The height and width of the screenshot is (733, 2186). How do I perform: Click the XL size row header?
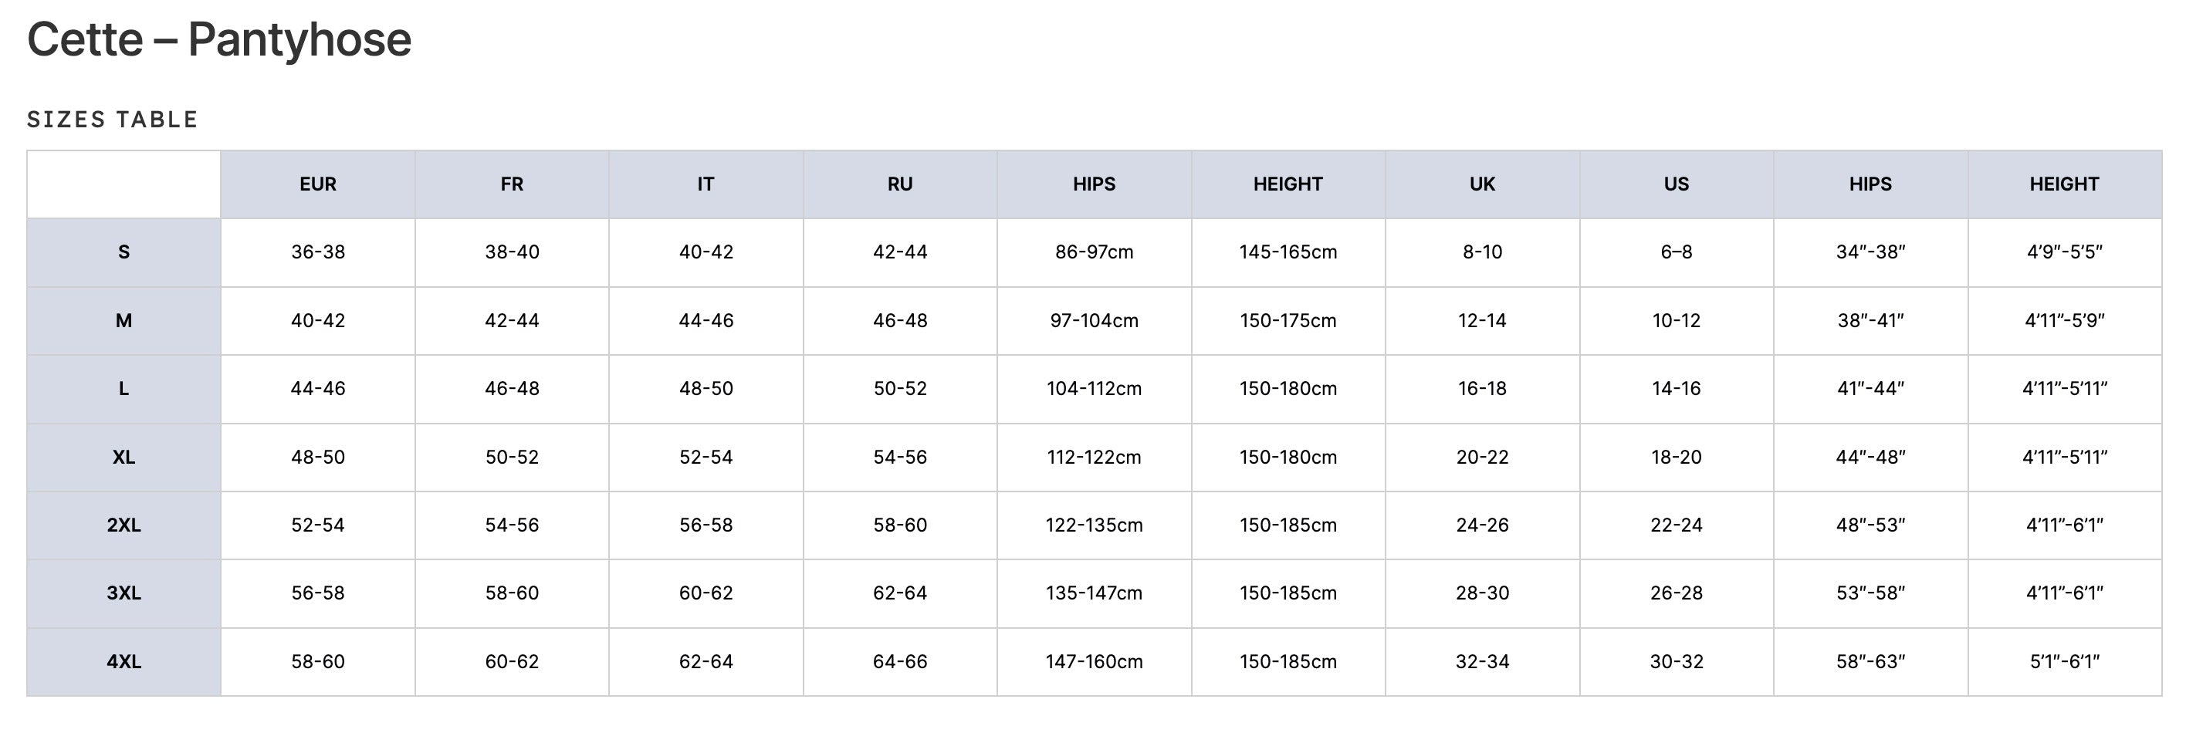point(124,458)
